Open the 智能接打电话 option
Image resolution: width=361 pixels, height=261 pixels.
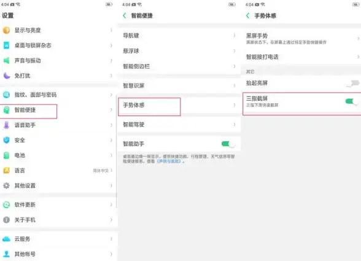(x=301, y=56)
